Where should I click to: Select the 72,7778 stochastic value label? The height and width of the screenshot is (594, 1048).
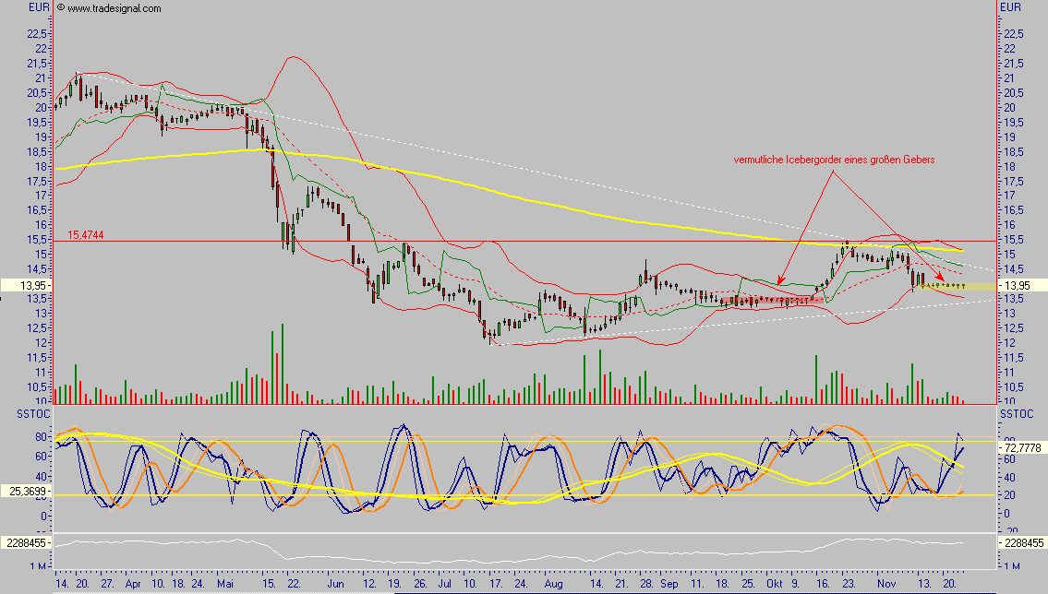[x=1022, y=448]
